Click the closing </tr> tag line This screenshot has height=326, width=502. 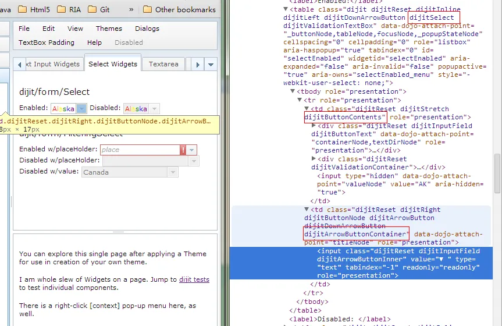pos(313,293)
